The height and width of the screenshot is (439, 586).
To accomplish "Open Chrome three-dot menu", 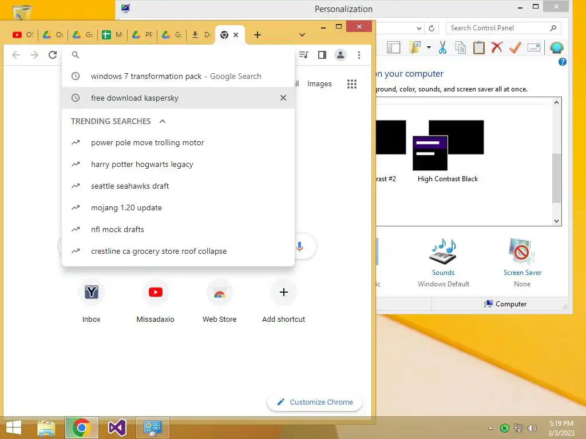I will coord(359,55).
